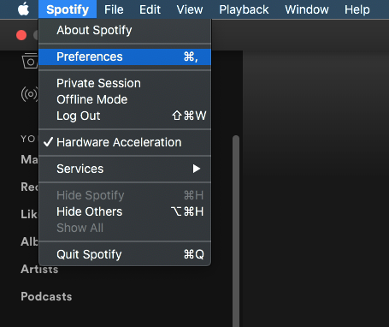Viewport: 389px width, 327px height.
Task: Open the Playback menu
Action: tap(244, 9)
